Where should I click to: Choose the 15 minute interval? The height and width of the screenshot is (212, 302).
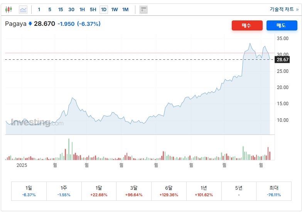click(61, 9)
